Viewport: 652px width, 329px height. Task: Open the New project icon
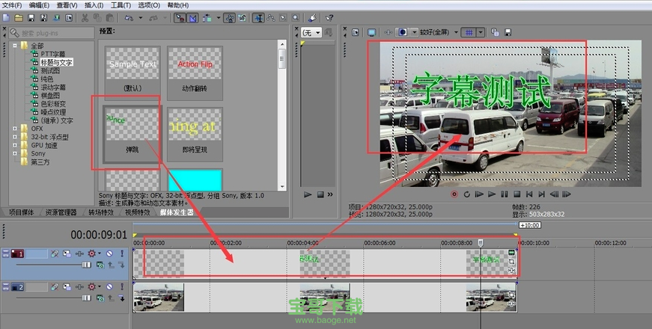pos(7,17)
